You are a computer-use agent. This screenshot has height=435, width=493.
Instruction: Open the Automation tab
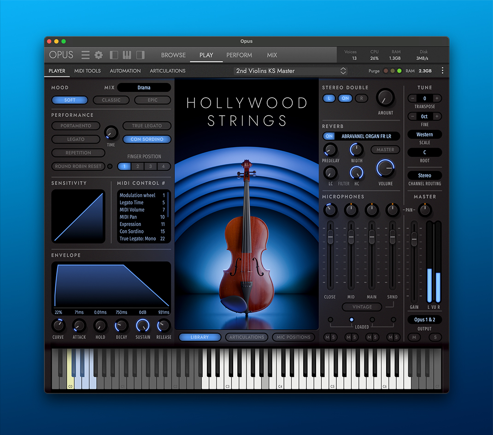(125, 71)
